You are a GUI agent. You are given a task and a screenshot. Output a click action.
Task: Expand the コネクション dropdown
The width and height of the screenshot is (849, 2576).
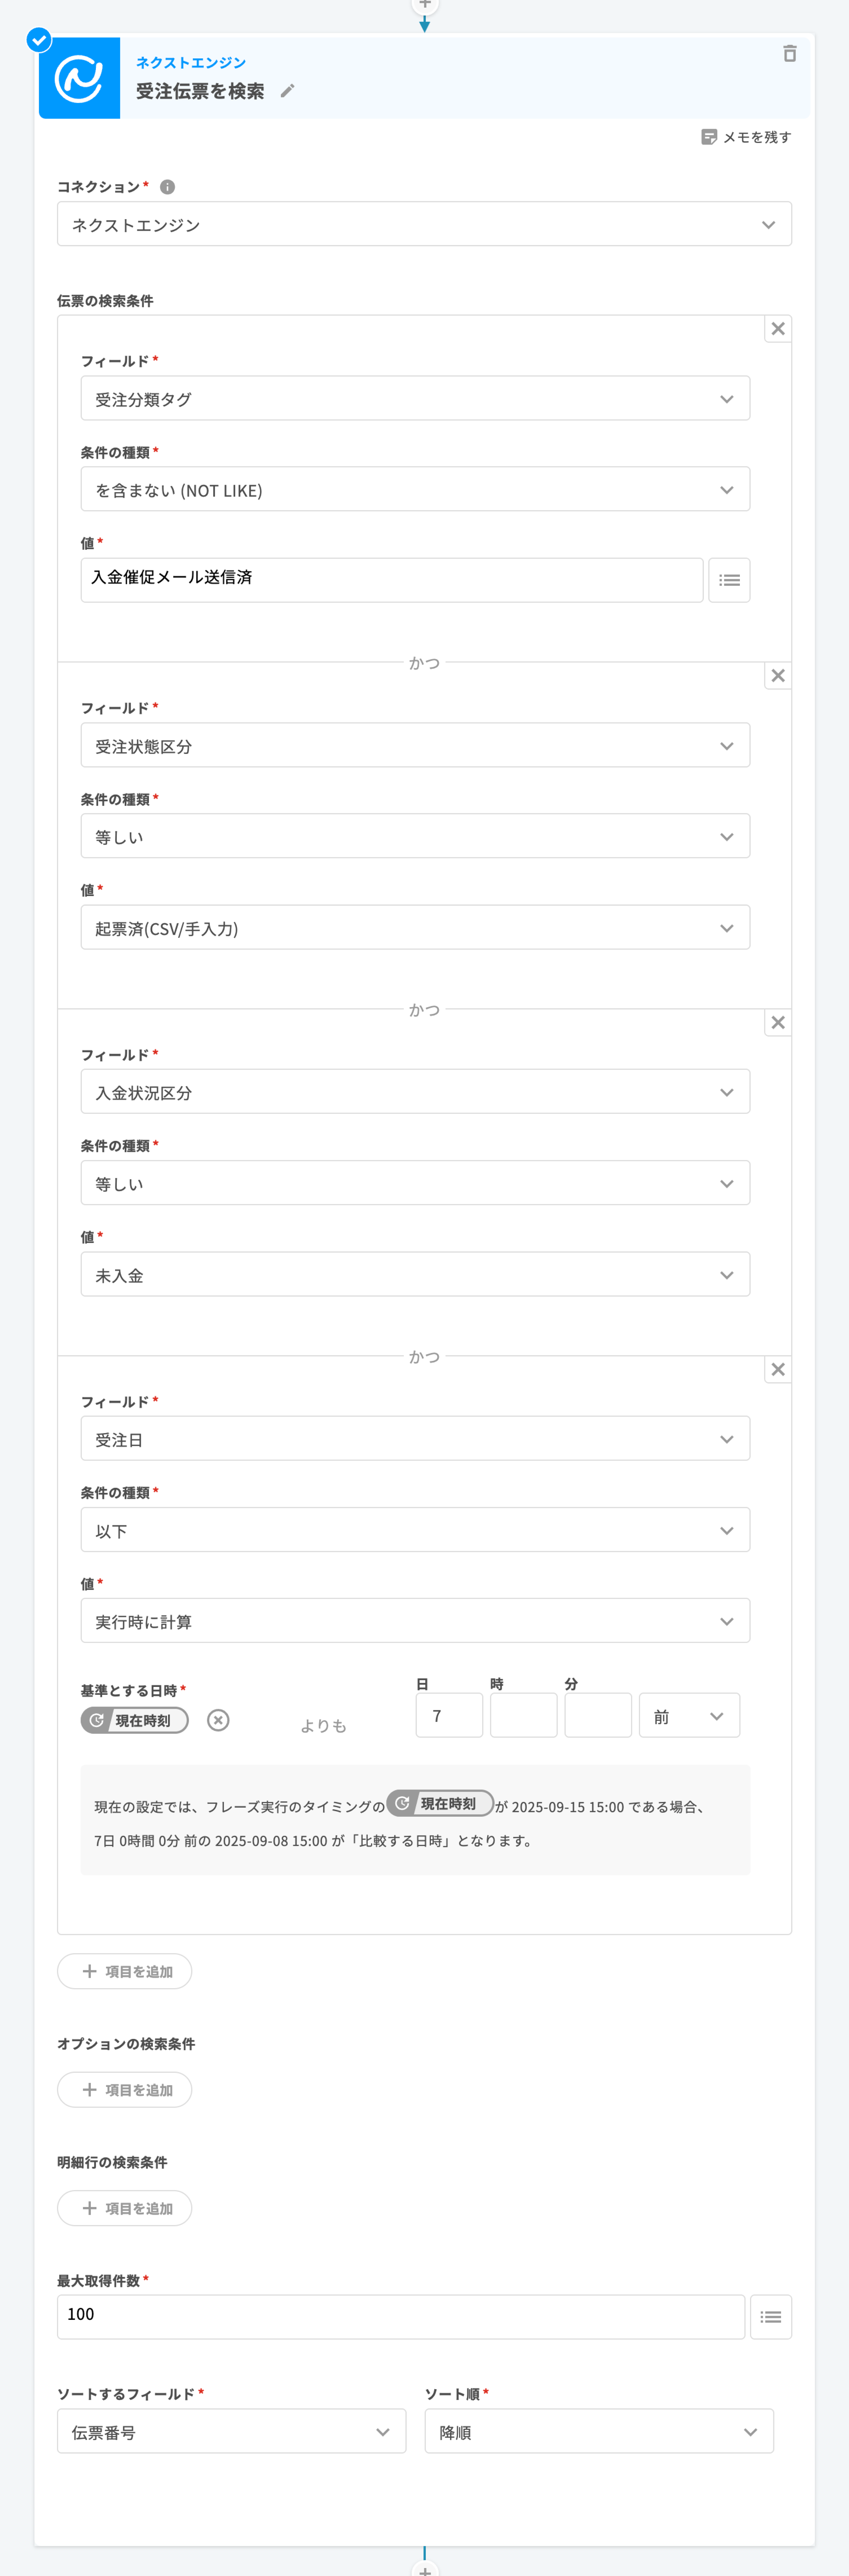pos(424,225)
